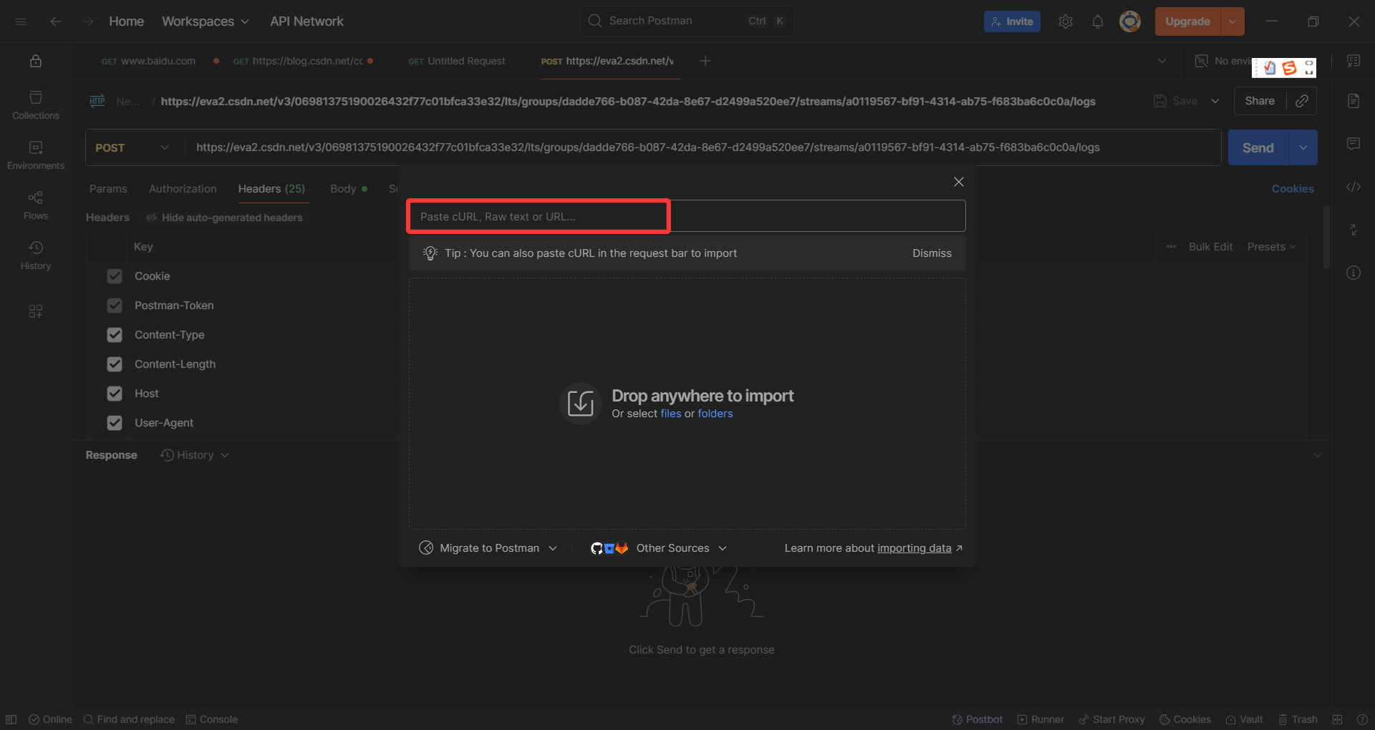Open the Workspaces dropdown
Screen dimensions: 1375x730
[x=206, y=21]
